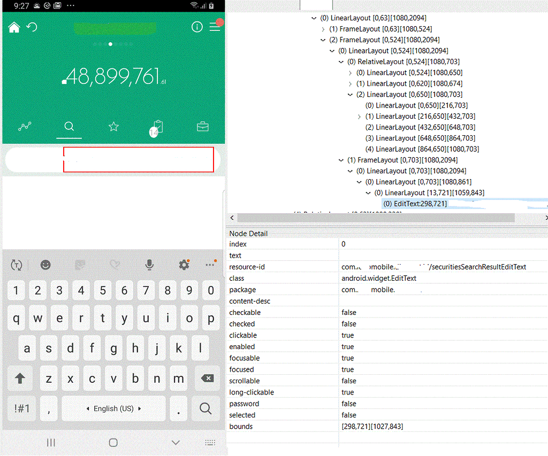Tap the wifi status bar icon

[x=194, y=5]
